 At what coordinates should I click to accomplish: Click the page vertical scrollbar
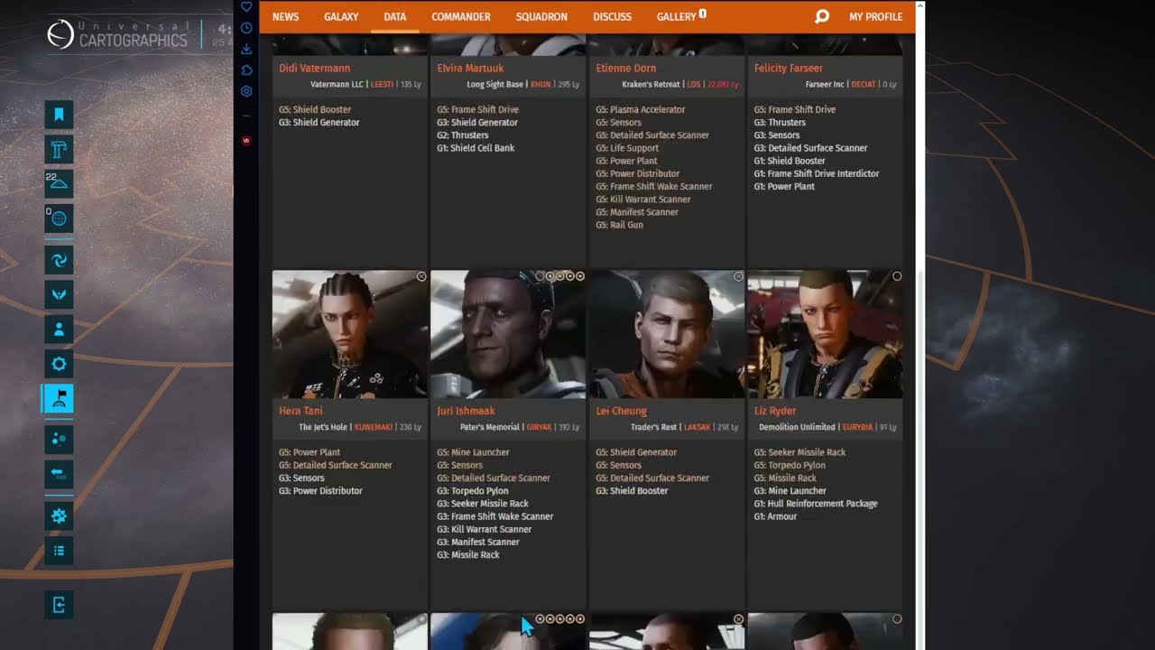click(919, 325)
